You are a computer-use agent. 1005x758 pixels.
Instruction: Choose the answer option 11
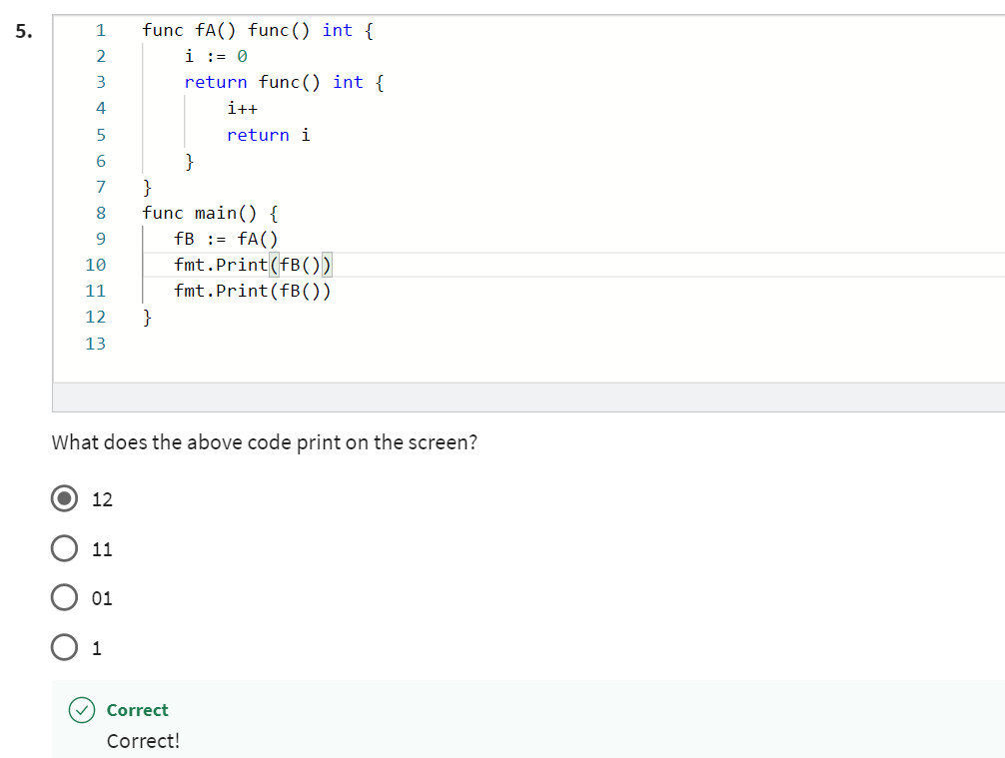pyautogui.click(x=64, y=548)
